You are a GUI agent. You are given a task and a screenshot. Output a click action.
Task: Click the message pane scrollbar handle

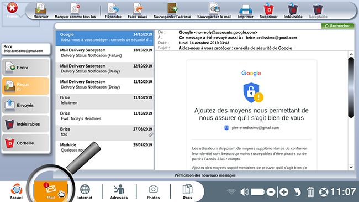(351, 87)
